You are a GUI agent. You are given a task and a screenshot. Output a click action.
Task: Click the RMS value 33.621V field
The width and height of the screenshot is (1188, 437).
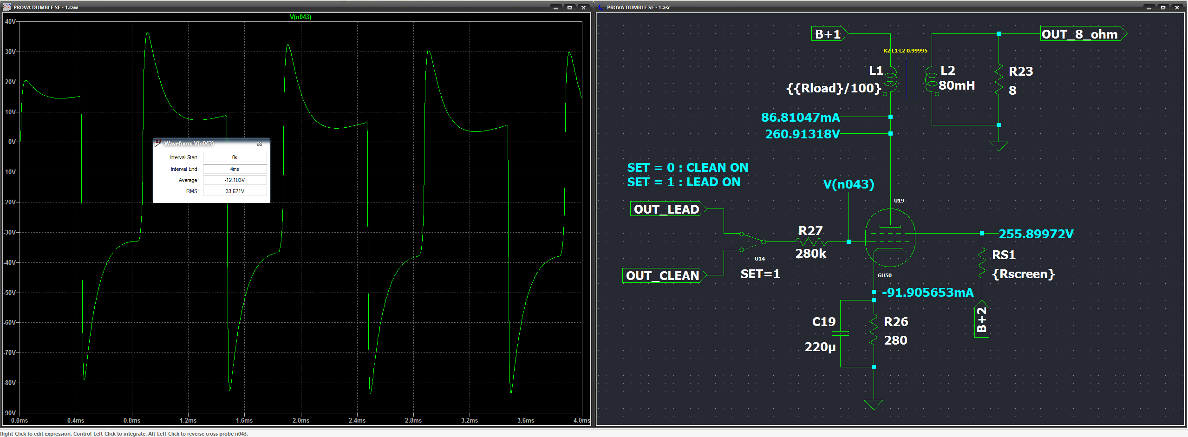pyautogui.click(x=235, y=191)
